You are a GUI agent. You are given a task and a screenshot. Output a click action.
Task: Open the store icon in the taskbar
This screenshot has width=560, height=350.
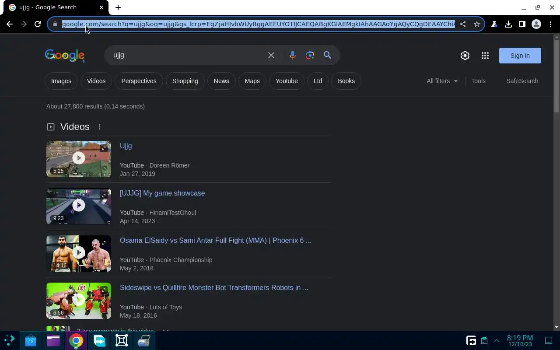(30, 340)
